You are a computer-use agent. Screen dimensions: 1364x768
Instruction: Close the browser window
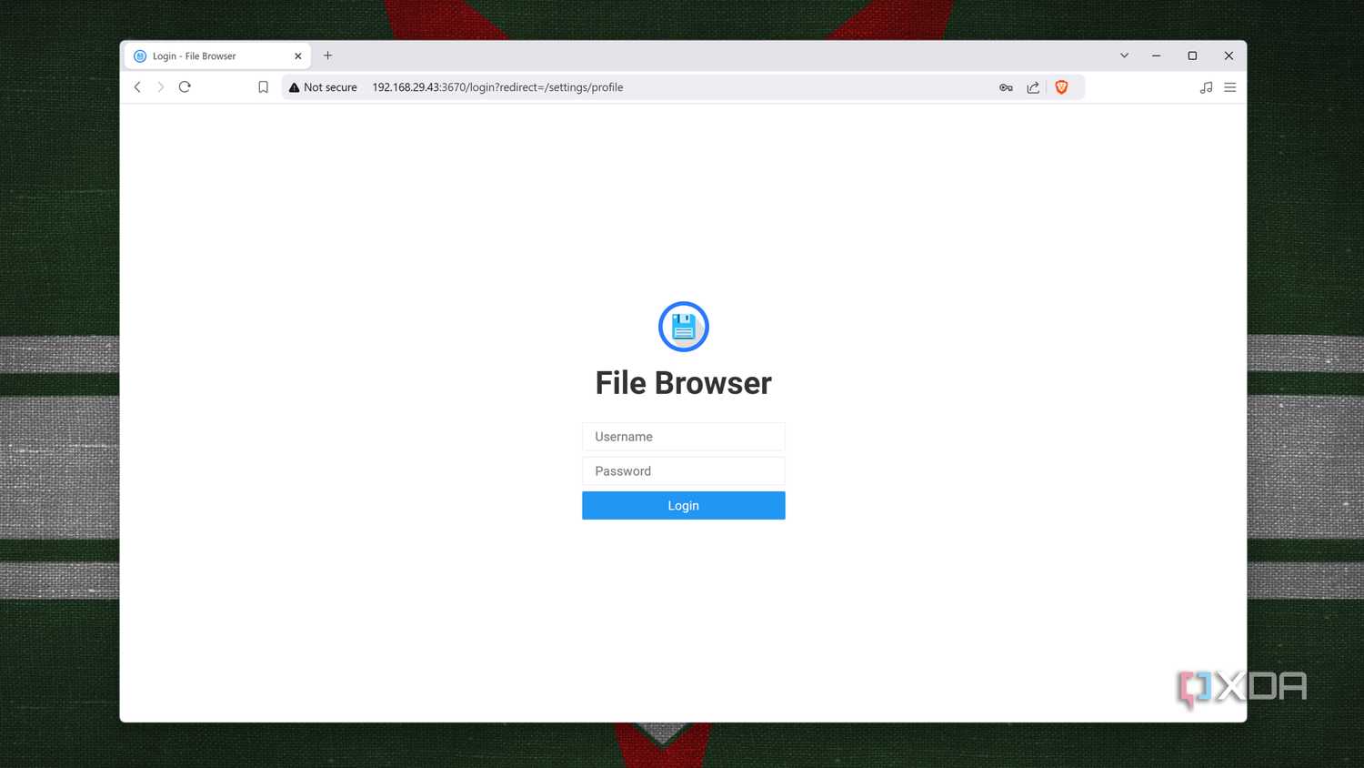1229,56
